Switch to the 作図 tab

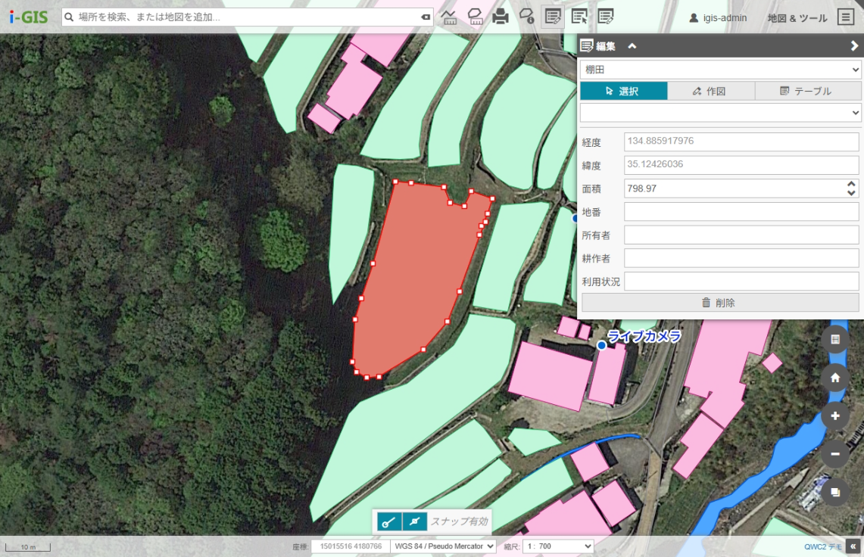(711, 91)
